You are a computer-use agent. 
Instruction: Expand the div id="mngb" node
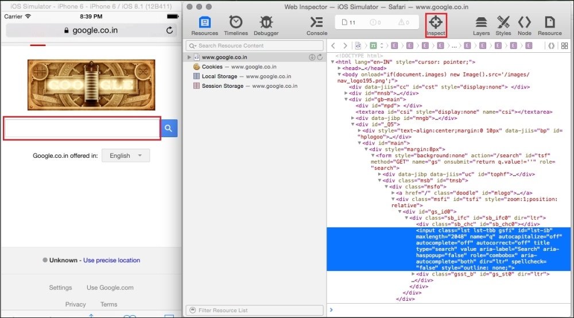pyautogui.click(x=352, y=118)
